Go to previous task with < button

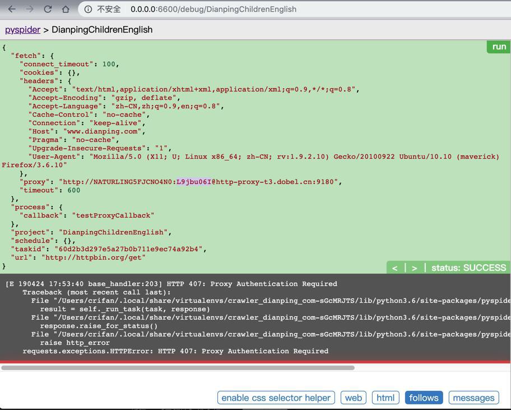click(x=394, y=268)
